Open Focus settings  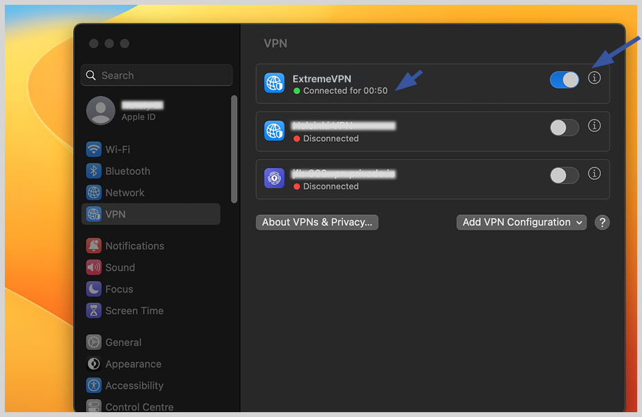[151, 289]
